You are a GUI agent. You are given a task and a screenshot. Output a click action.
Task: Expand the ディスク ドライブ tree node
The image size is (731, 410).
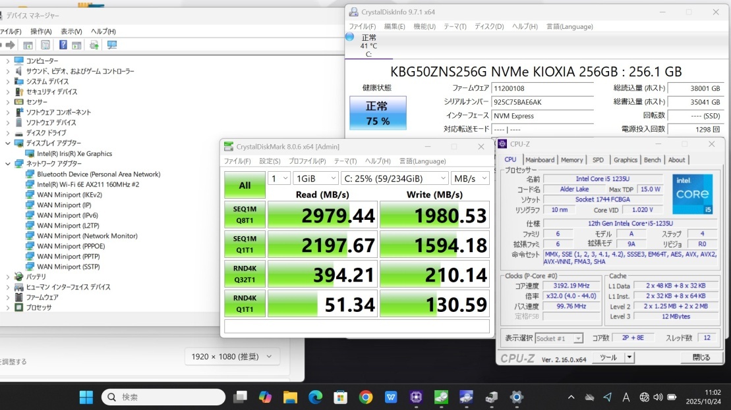(8, 133)
